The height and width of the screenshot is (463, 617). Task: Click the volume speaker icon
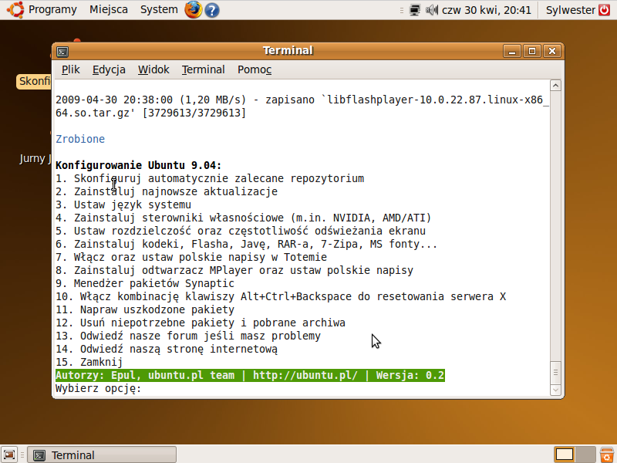(431, 10)
